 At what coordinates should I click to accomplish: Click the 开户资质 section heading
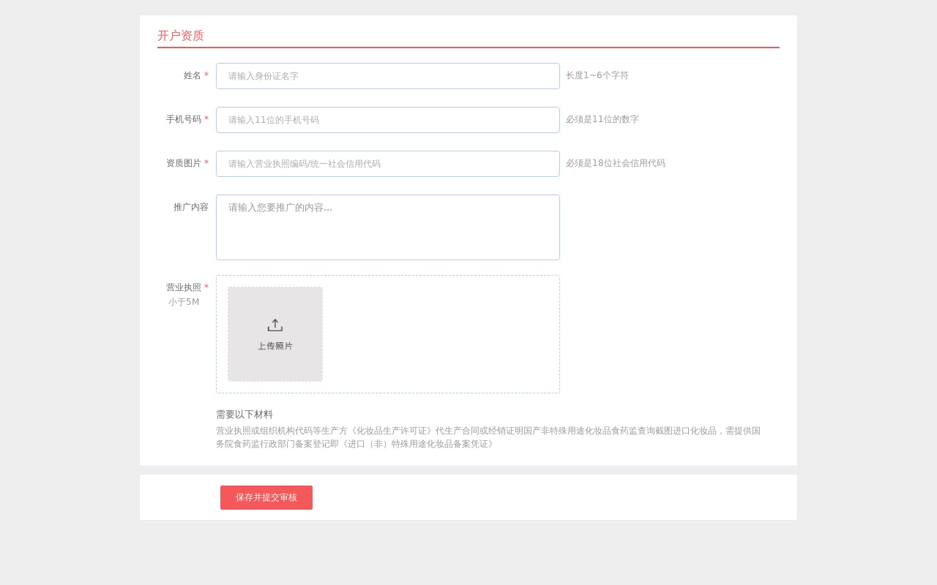(x=181, y=35)
